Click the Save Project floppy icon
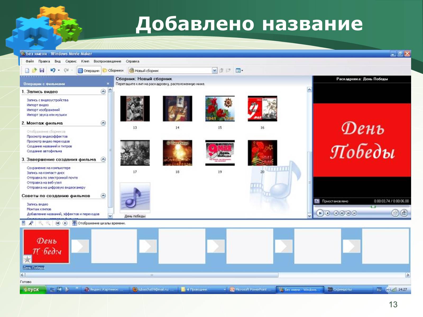The width and height of the screenshot is (423, 317). pos(42,71)
